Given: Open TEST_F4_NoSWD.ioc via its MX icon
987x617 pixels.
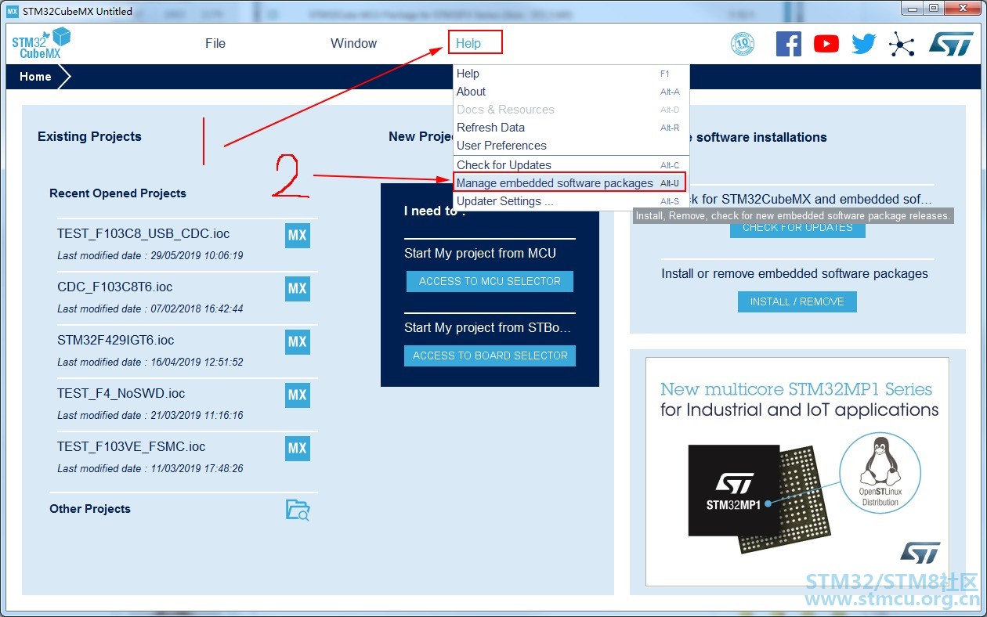Looking at the screenshot, I should pyautogui.click(x=298, y=395).
